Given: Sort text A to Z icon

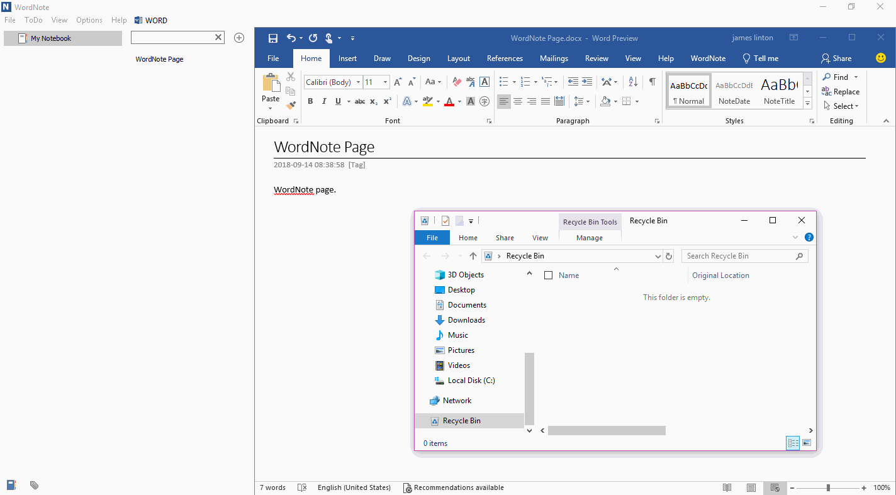Looking at the screenshot, I should pyautogui.click(x=633, y=82).
